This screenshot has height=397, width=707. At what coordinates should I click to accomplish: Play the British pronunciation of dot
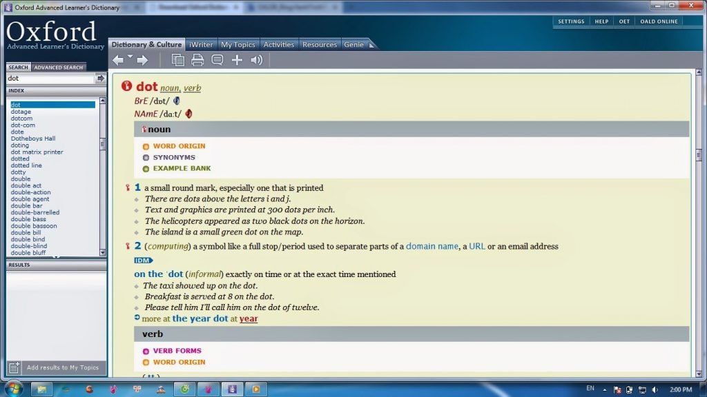click(x=177, y=101)
